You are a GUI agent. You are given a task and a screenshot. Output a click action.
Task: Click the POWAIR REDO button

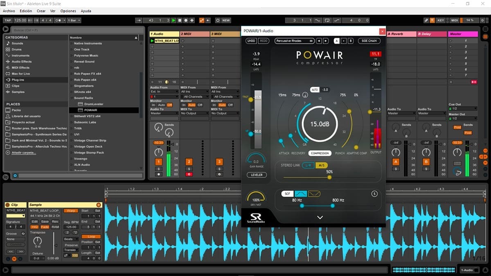(x=264, y=41)
